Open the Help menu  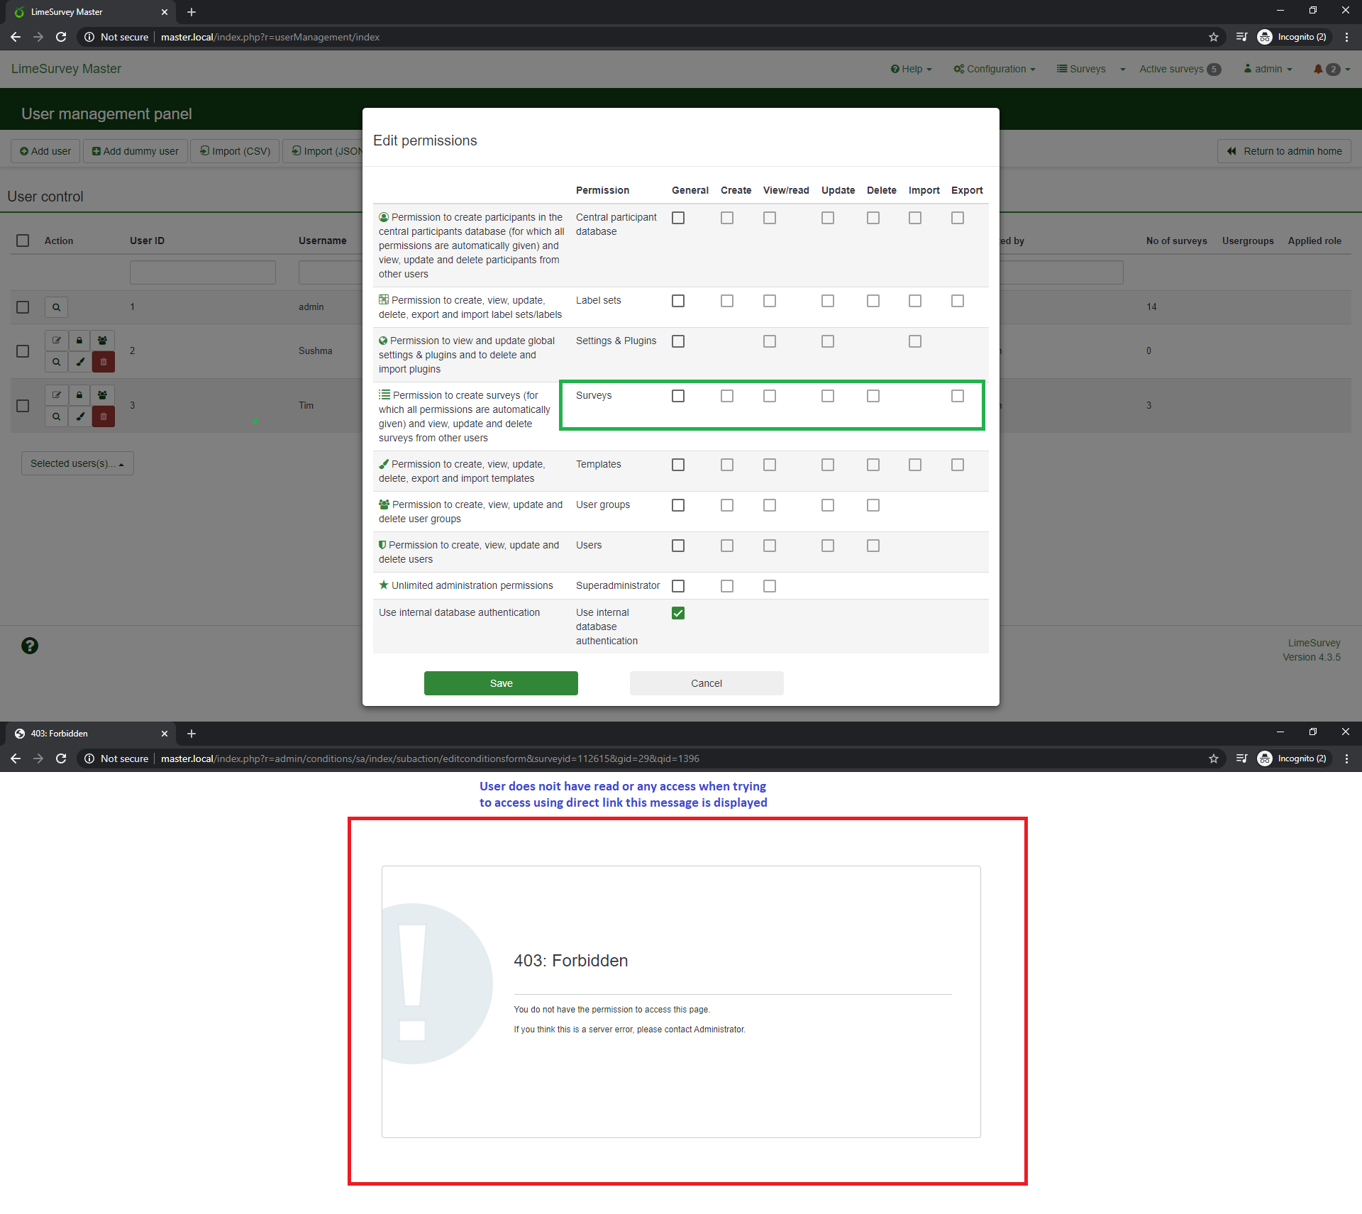912,69
